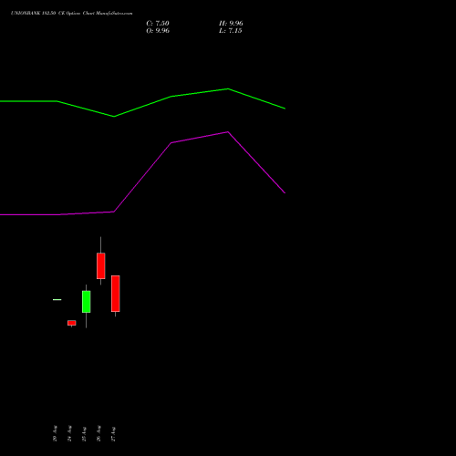This screenshot has width=456, height=456.
Task: Click the 26 Aug date axis label
Action: click(98, 433)
